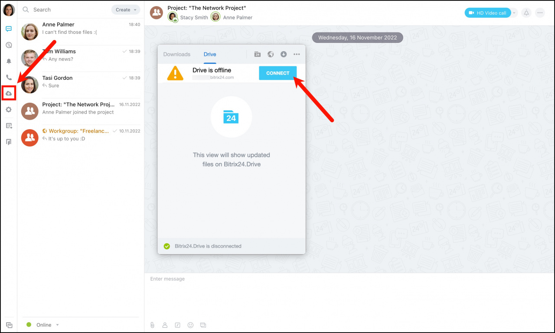Click the Bitrix24 folder logo in Drive panel
Image resolution: width=555 pixels, height=333 pixels.
click(x=231, y=117)
